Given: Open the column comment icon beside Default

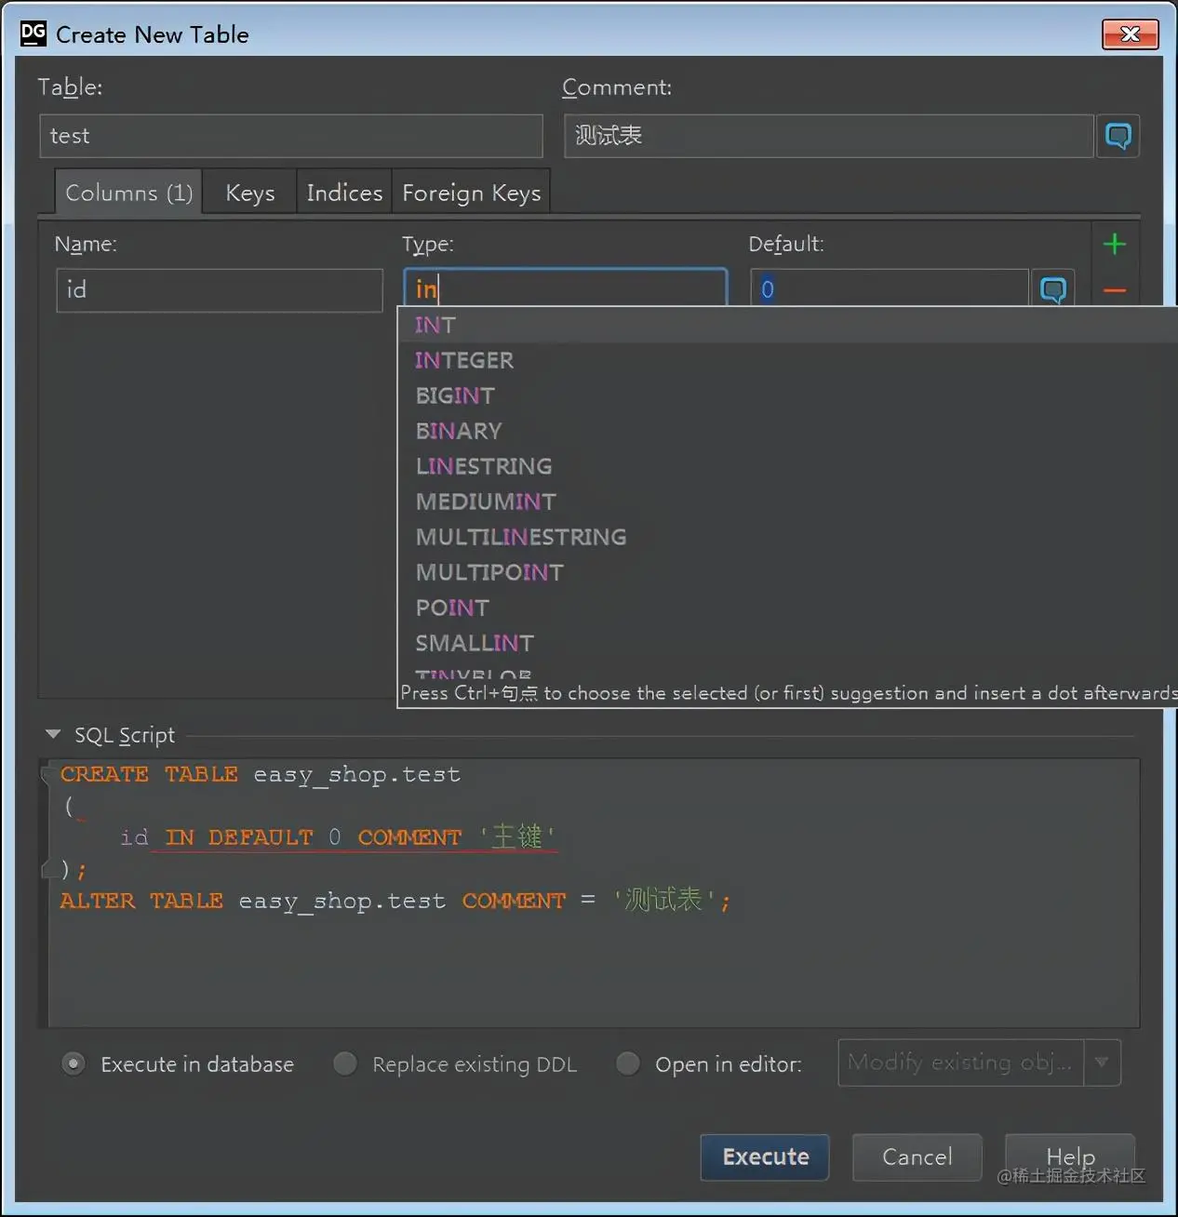Looking at the screenshot, I should [1052, 289].
